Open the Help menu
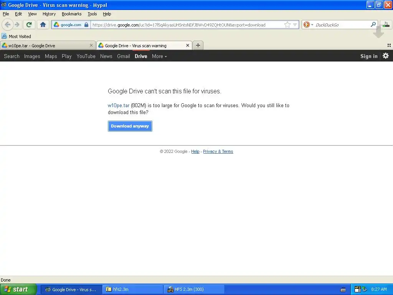The image size is (393, 295). 107,14
